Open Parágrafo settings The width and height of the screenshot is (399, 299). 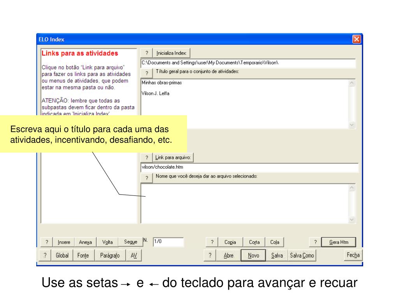110,255
